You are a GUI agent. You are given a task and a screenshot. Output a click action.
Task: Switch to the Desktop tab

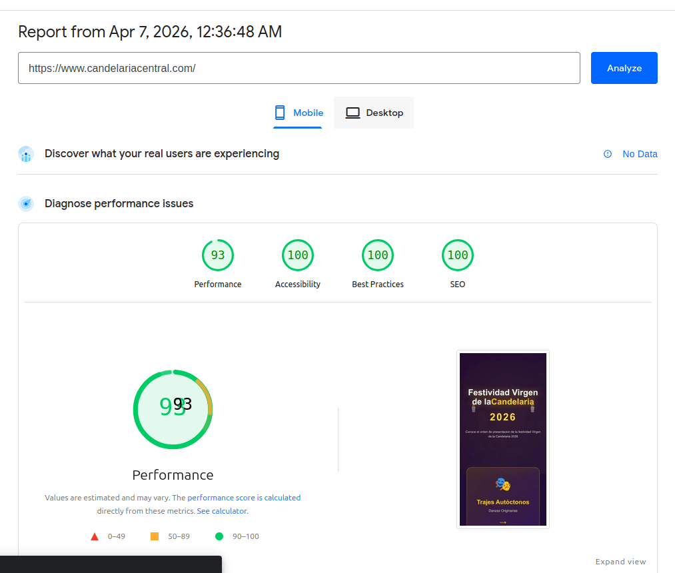(373, 112)
